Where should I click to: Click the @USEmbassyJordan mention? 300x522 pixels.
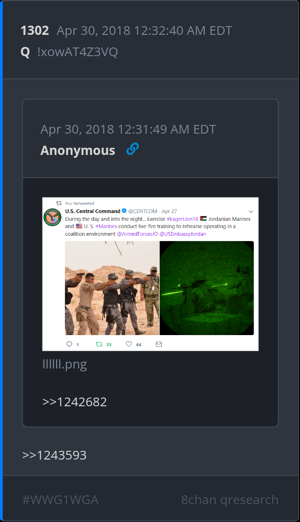182,234
